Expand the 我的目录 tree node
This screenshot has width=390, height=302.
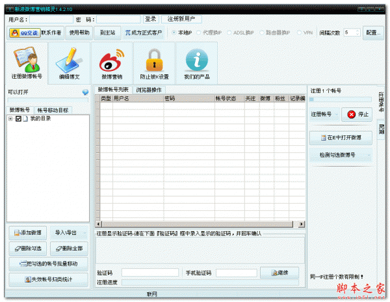[x=10, y=118]
